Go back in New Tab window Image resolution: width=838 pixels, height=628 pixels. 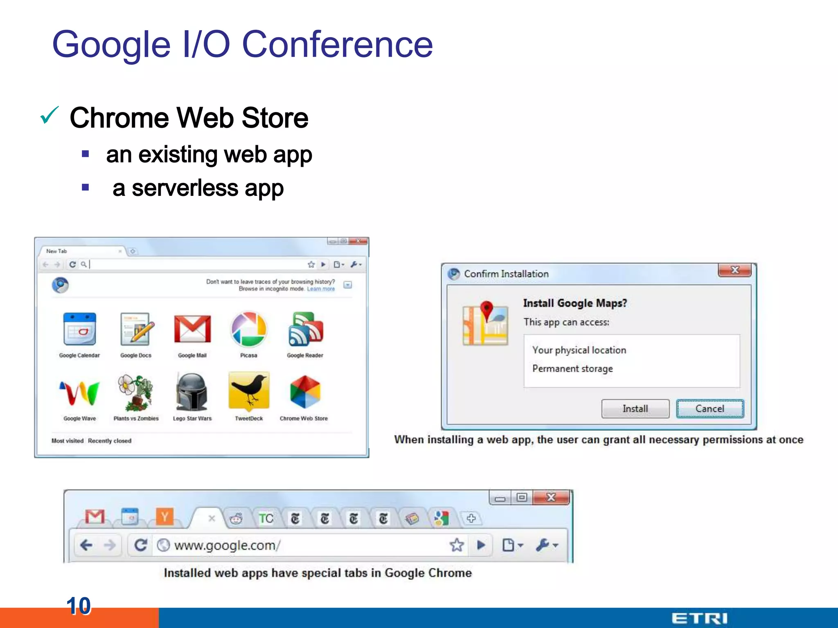point(45,265)
